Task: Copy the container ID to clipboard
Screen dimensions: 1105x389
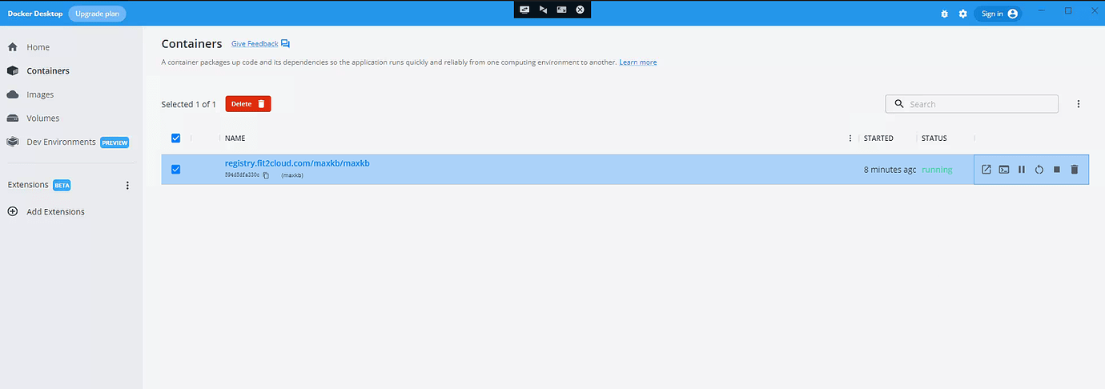Action: click(x=267, y=175)
